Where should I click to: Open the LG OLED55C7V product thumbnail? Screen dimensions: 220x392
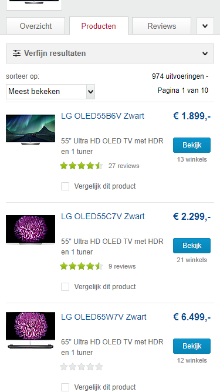[31, 230]
